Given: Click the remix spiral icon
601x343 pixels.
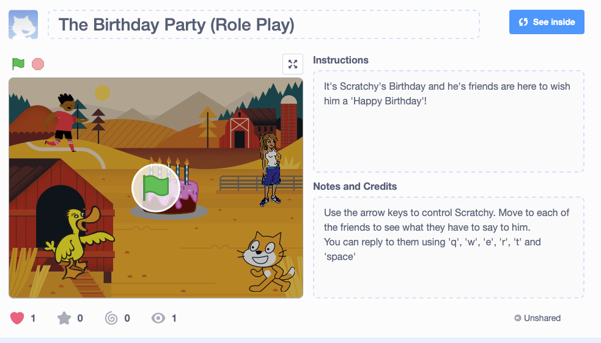Looking at the screenshot, I should tap(111, 318).
